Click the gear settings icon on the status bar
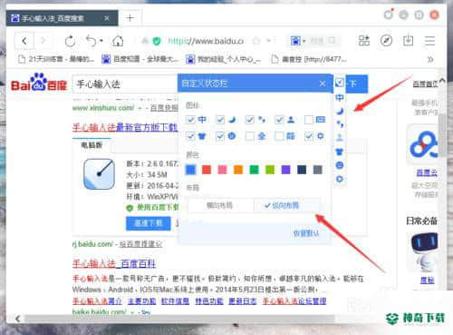Image resolution: width=453 pixels, height=335 pixels. 340,179
